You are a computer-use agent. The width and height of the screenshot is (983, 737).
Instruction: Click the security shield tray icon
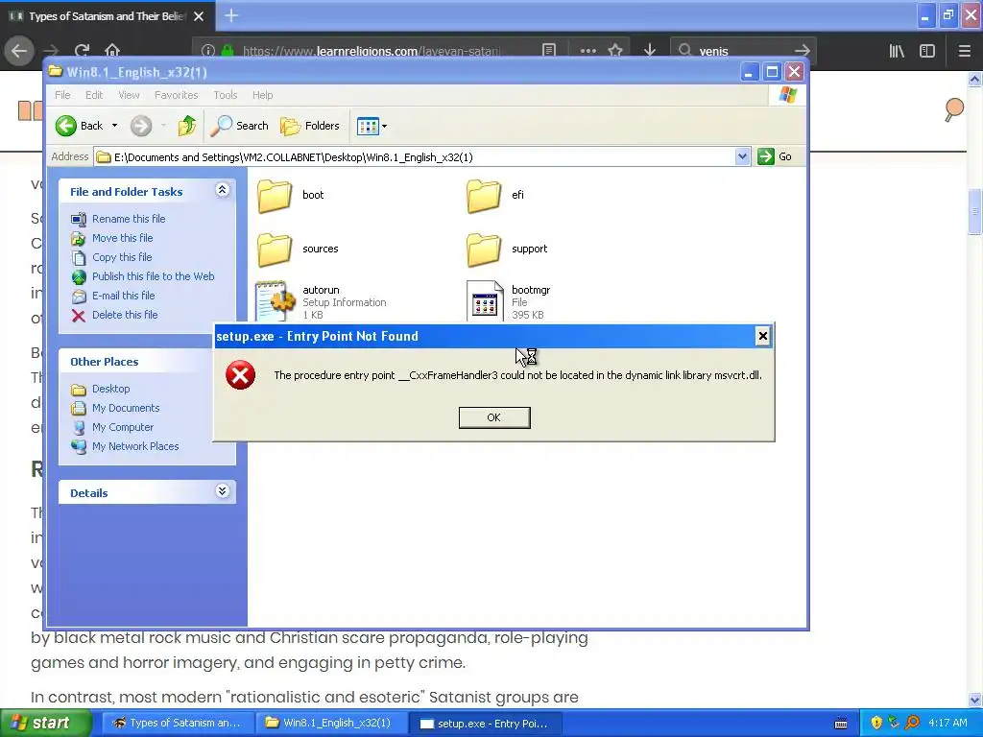pyautogui.click(x=876, y=723)
